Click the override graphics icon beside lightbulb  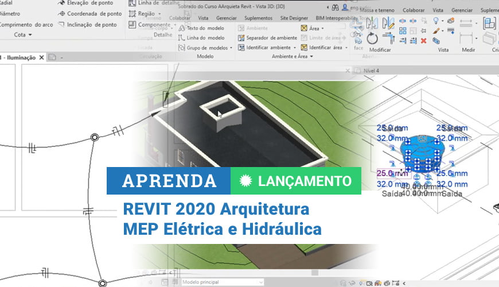point(451,21)
